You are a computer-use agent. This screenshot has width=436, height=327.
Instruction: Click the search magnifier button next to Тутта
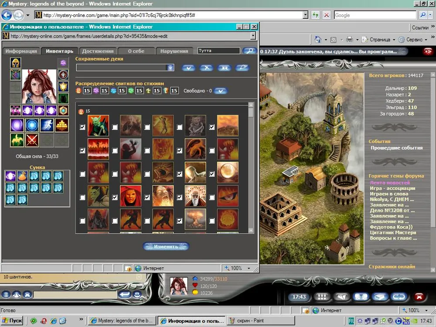249,51
